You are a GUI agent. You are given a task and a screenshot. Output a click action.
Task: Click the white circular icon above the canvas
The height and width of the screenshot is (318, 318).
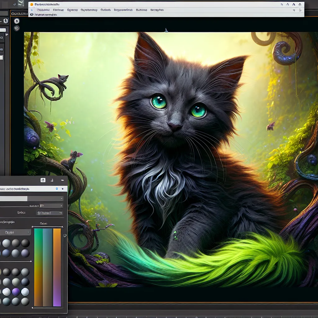(16, 21)
